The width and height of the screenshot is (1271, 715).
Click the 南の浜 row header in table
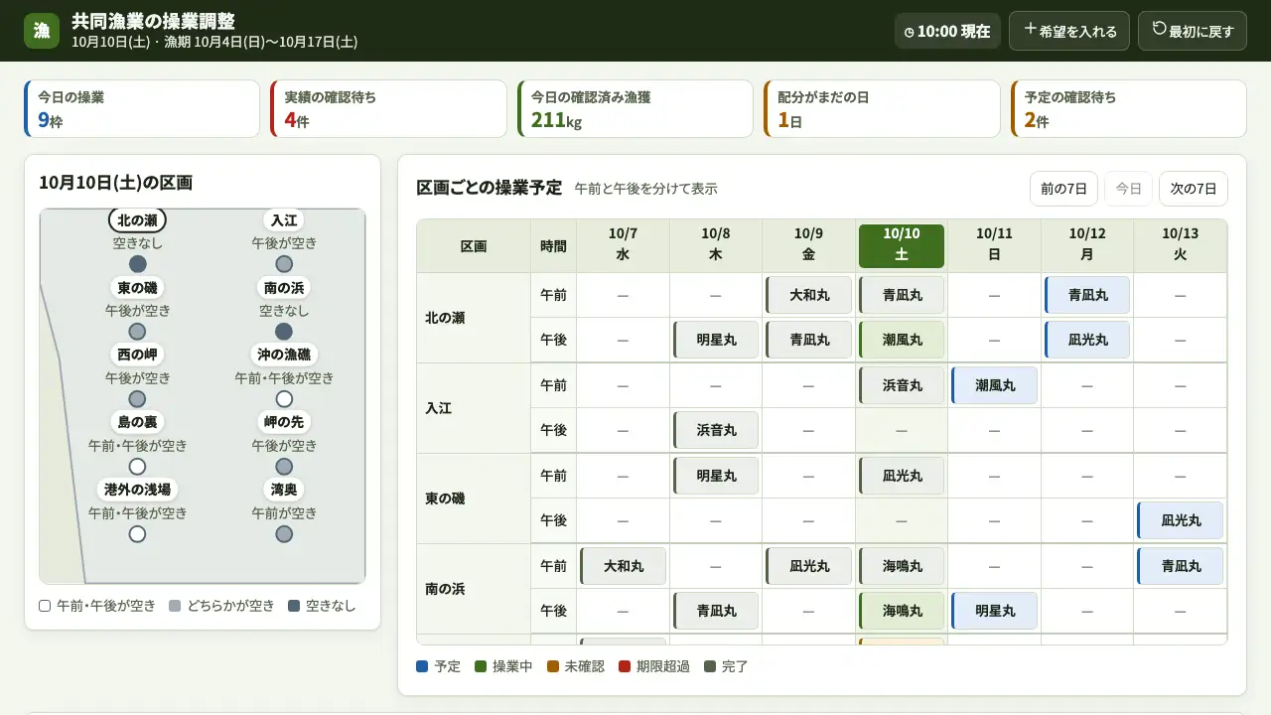tap(474, 589)
